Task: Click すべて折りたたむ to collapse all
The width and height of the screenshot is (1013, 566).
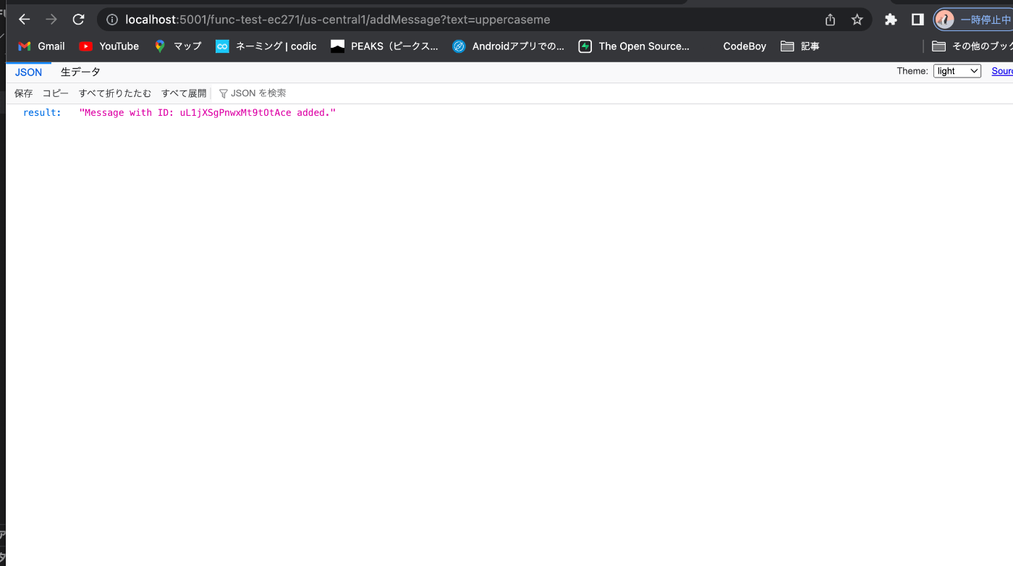Action: pyautogui.click(x=115, y=93)
